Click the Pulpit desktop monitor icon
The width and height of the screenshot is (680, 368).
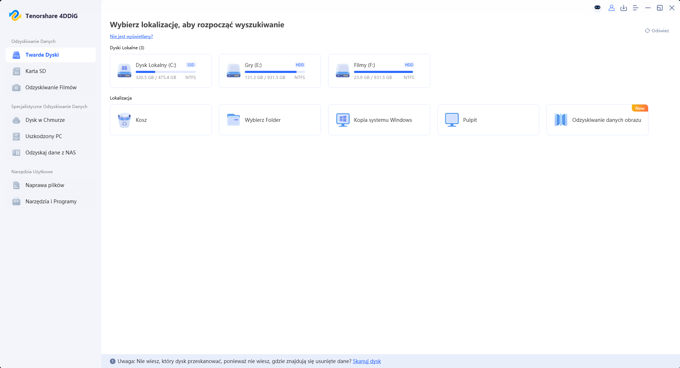(x=452, y=120)
